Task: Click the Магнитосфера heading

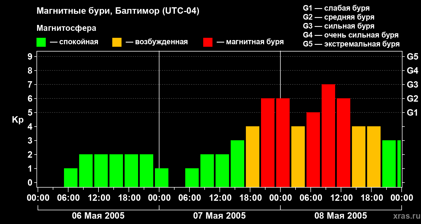Action: tap(66, 28)
